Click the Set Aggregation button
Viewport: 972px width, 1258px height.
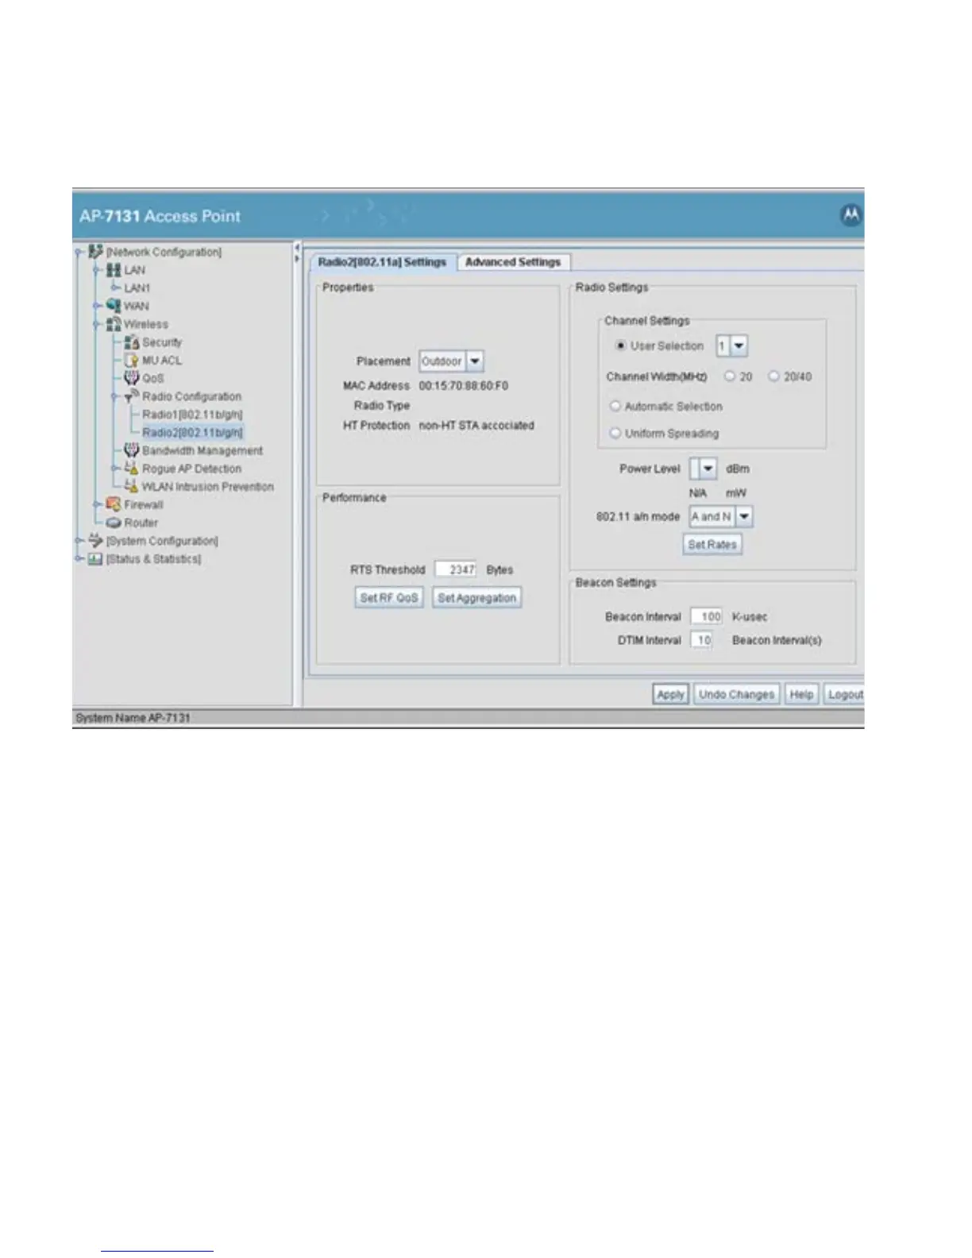tap(477, 597)
